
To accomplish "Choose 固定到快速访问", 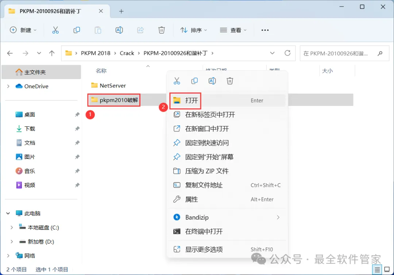I will pyautogui.click(x=227, y=143).
